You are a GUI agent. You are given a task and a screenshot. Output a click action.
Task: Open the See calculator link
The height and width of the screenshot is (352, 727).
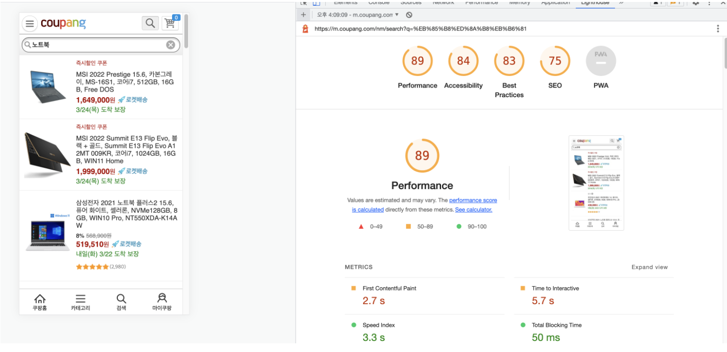coord(474,210)
